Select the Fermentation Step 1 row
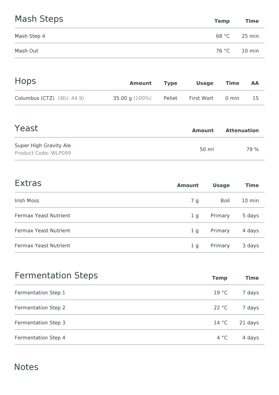 (139, 292)
